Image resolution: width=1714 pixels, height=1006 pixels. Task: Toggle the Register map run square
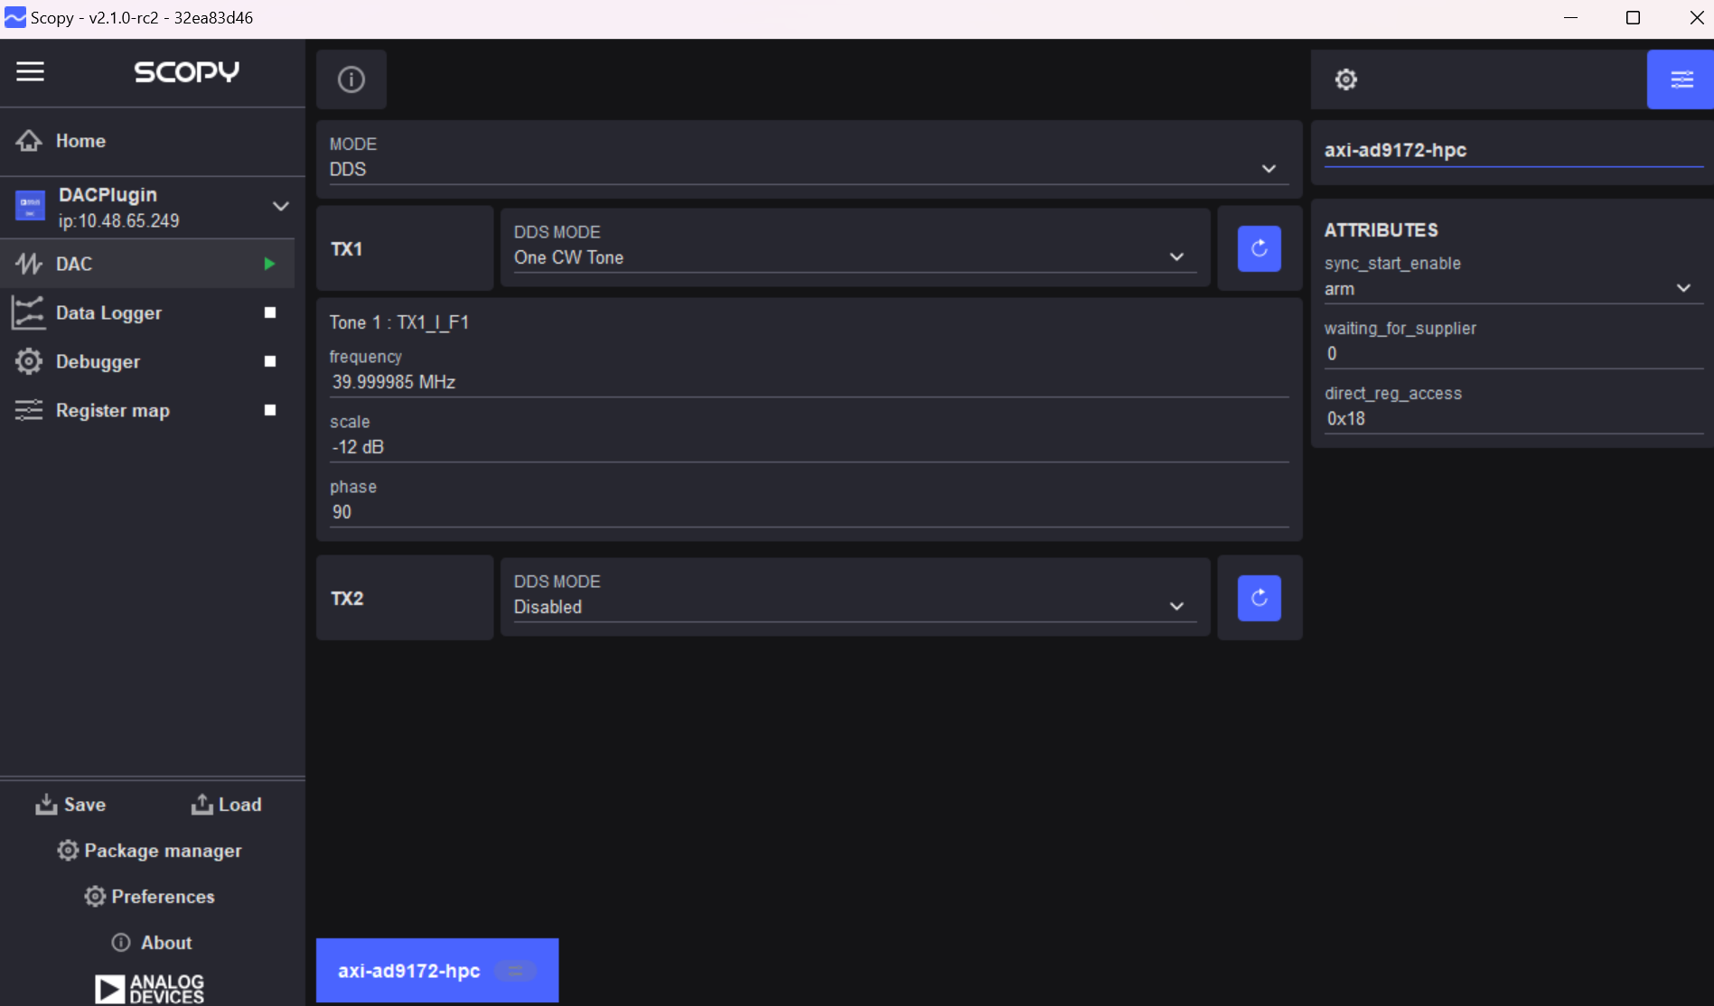point(269,410)
